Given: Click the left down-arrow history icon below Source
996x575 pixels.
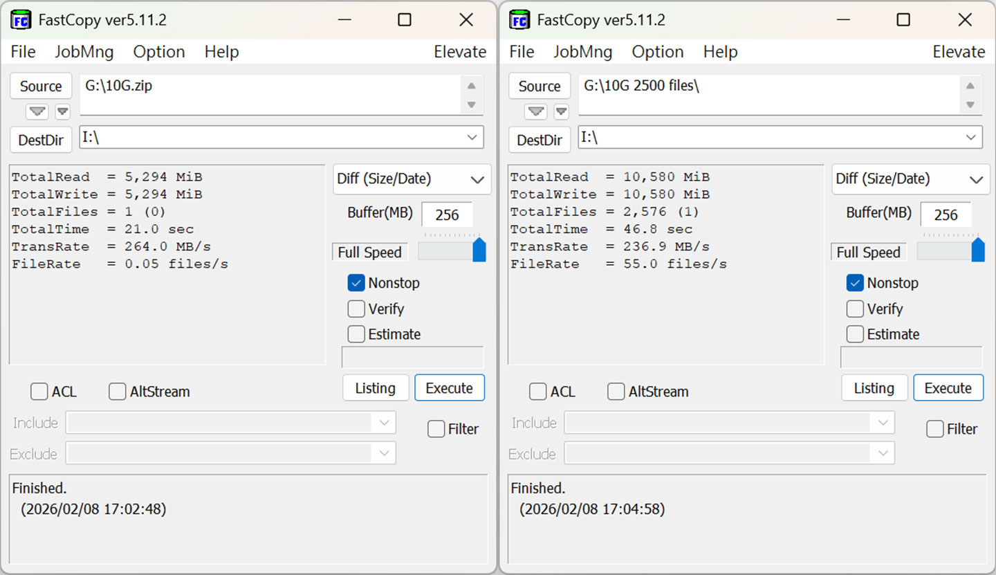Looking at the screenshot, I should pos(37,111).
